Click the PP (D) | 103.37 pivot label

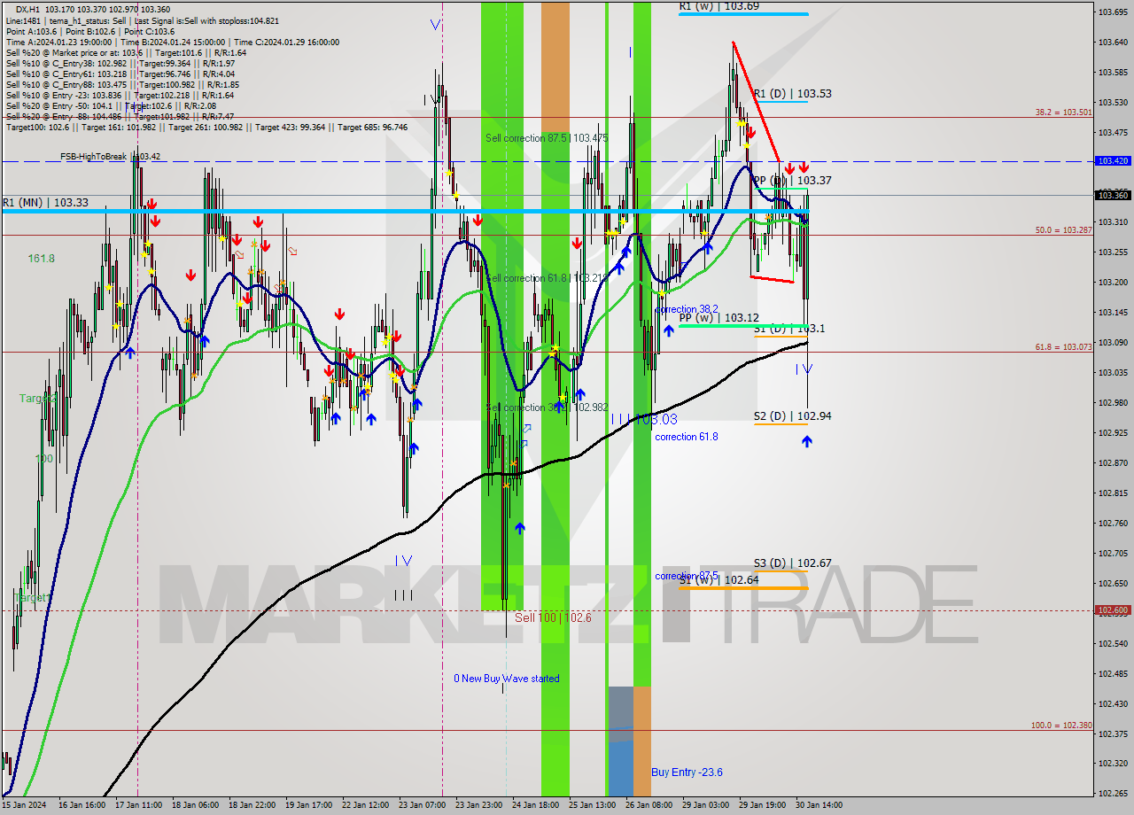[792, 180]
